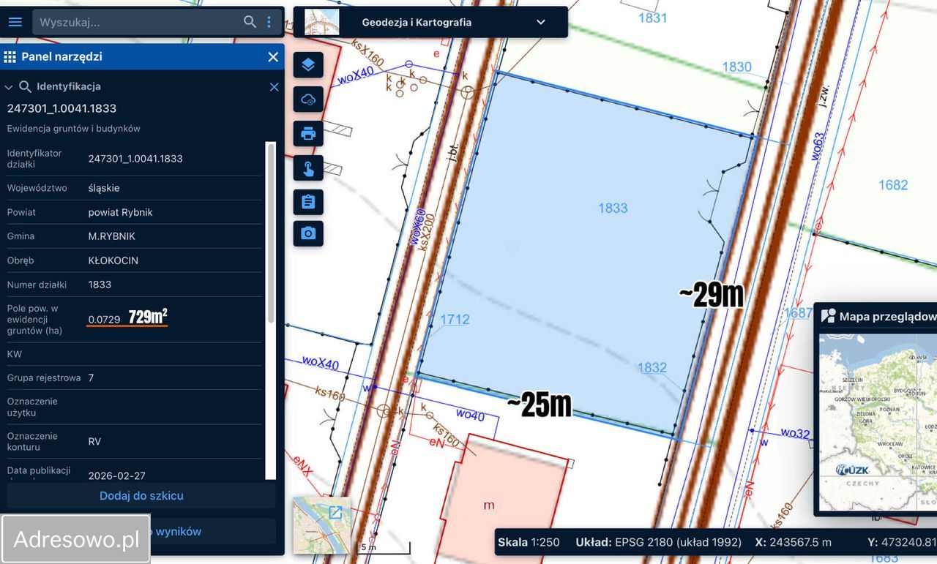Open the search options three-dot menu

[x=269, y=22]
